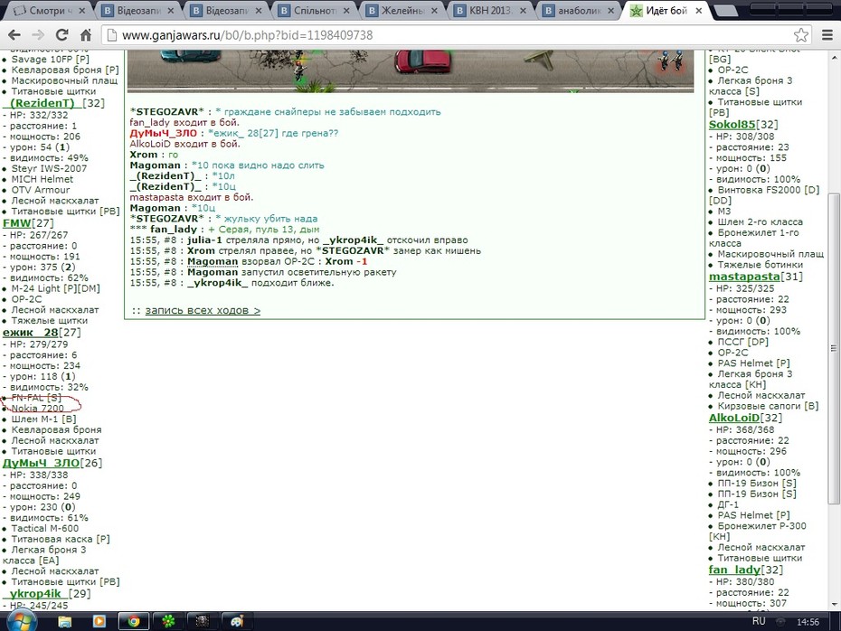841x631 pixels.
Task: Open the Paint taskbar icon
Action: (x=237, y=621)
